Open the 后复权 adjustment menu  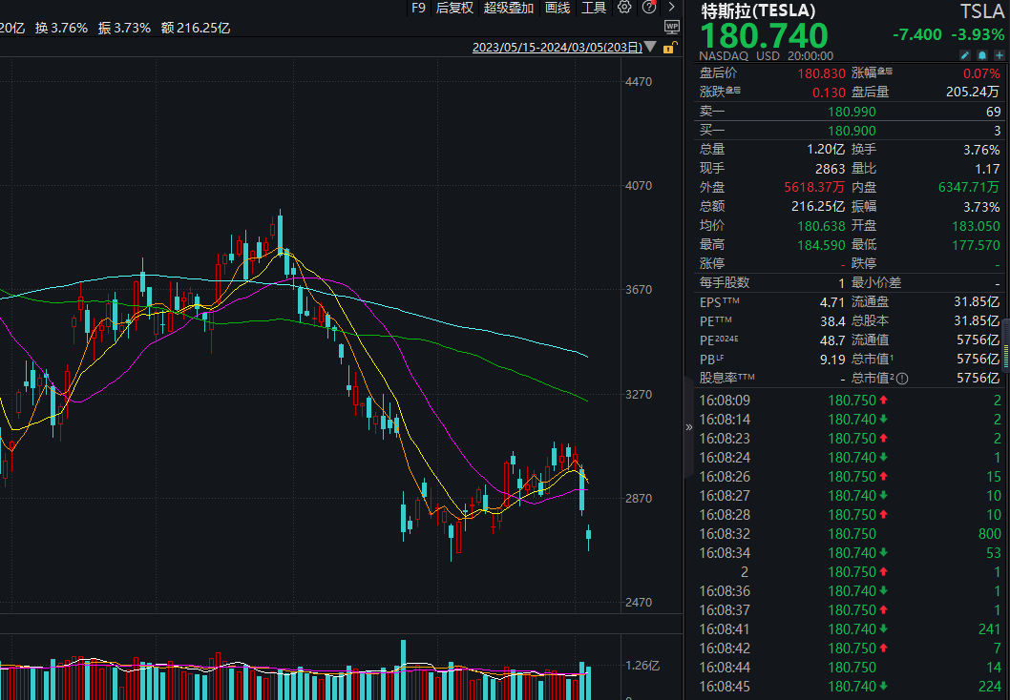pos(454,8)
